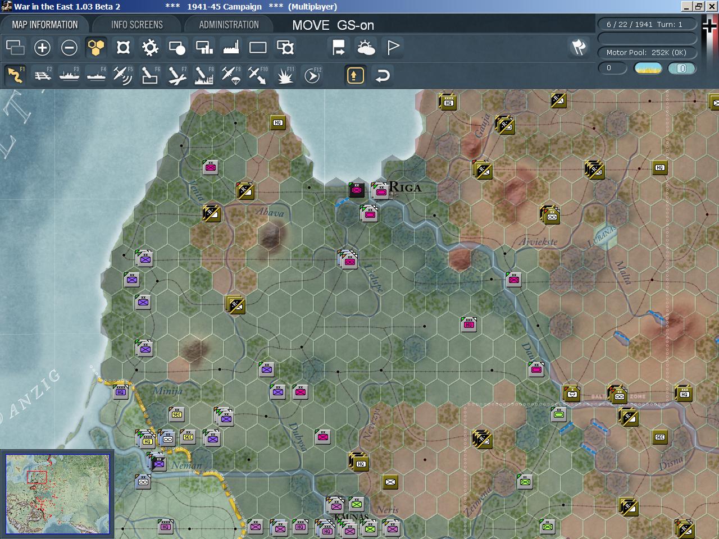Select the F11 explosion mode
Screen dimensions: 719x539
(x=285, y=75)
